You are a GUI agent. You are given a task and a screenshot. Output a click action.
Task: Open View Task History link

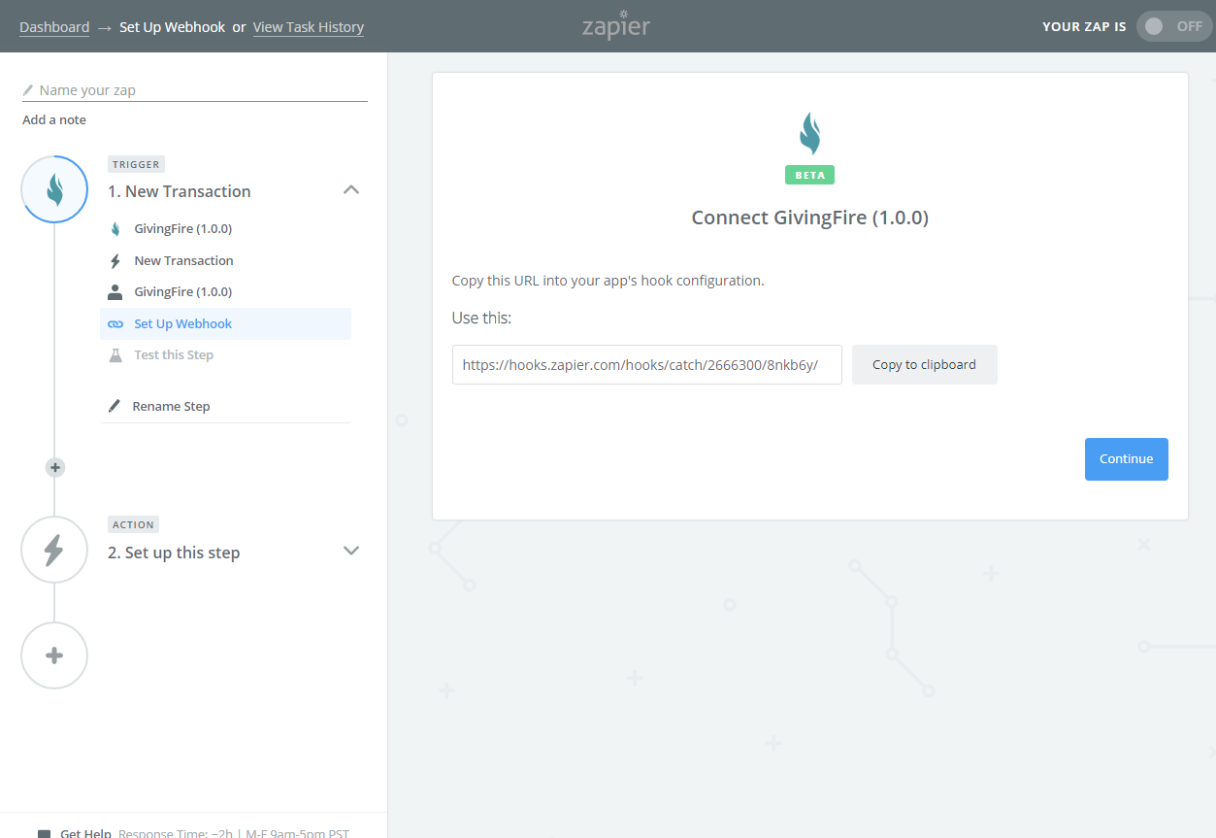click(309, 27)
